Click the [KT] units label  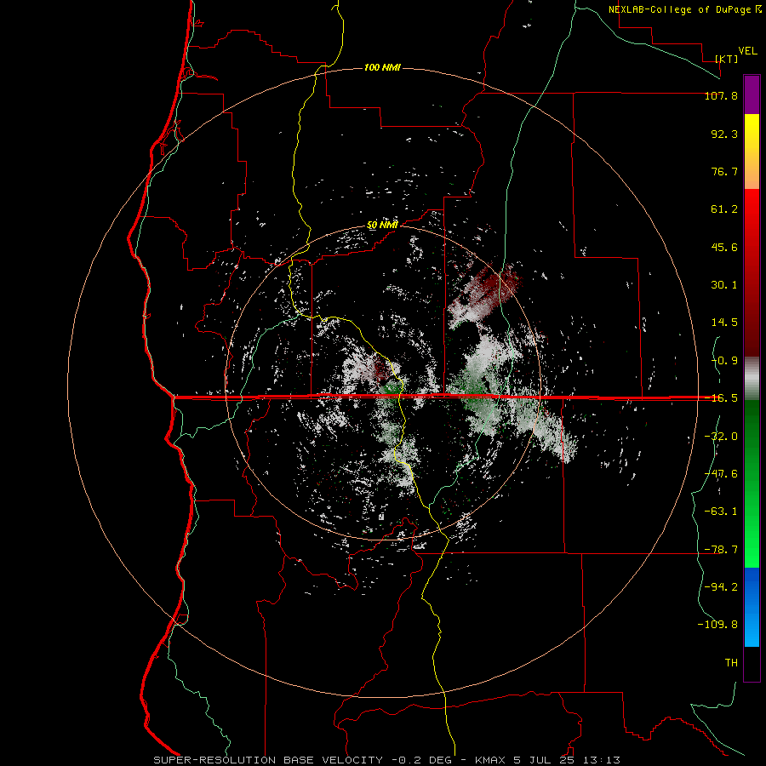[727, 59]
